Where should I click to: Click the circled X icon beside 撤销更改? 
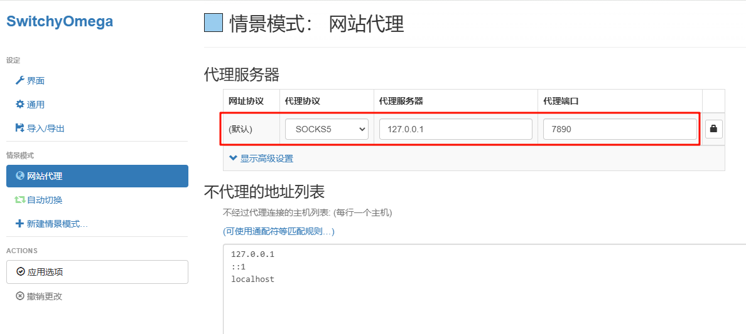tap(19, 296)
